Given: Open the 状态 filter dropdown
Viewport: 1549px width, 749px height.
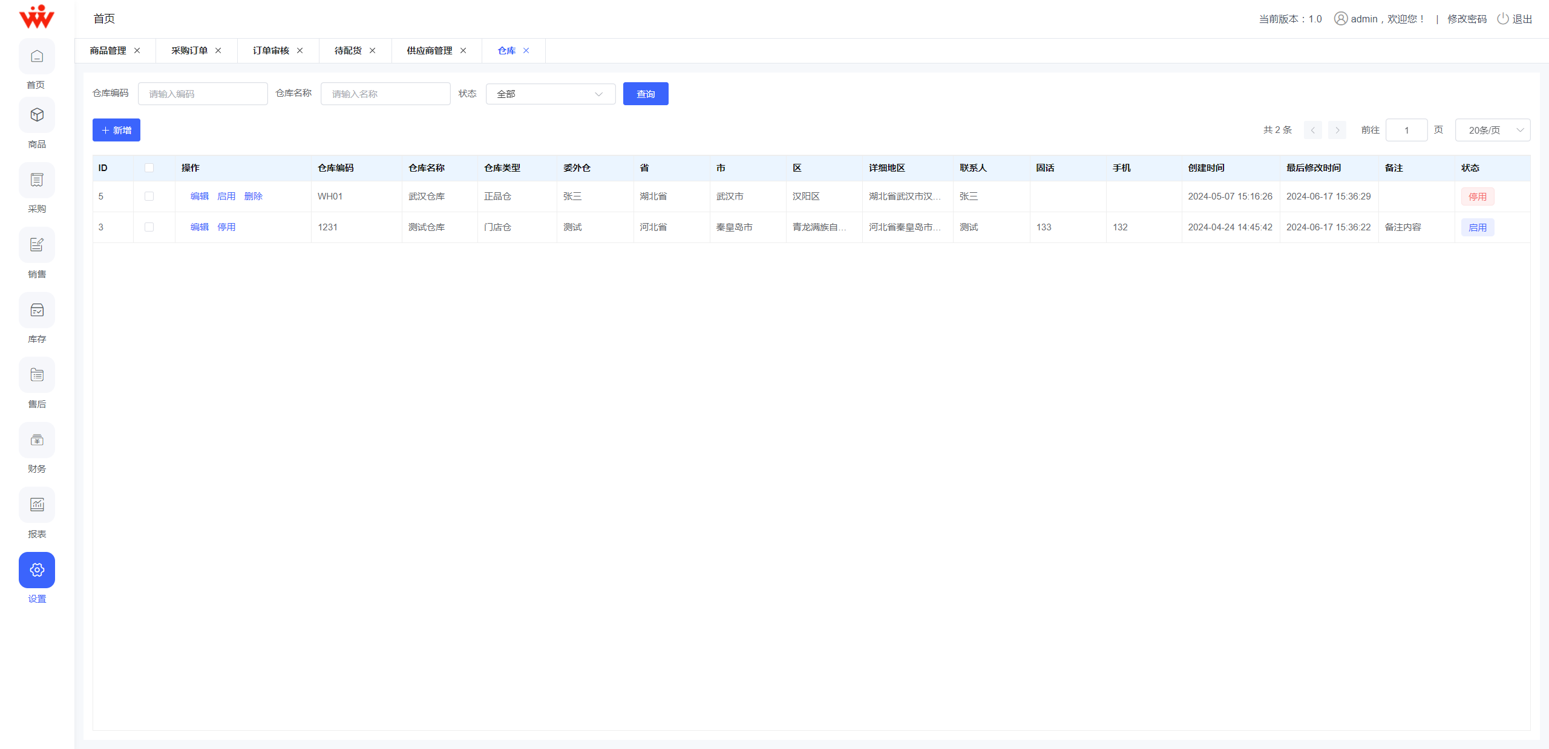Looking at the screenshot, I should pyautogui.click(x=549, y=94).
